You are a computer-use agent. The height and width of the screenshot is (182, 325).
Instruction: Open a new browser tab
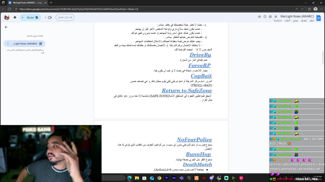(51, 3)
